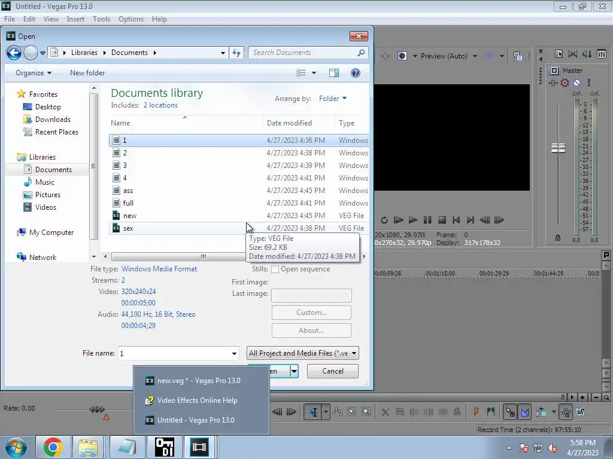Insert a marker with the orange flag icon

[476, 411]
